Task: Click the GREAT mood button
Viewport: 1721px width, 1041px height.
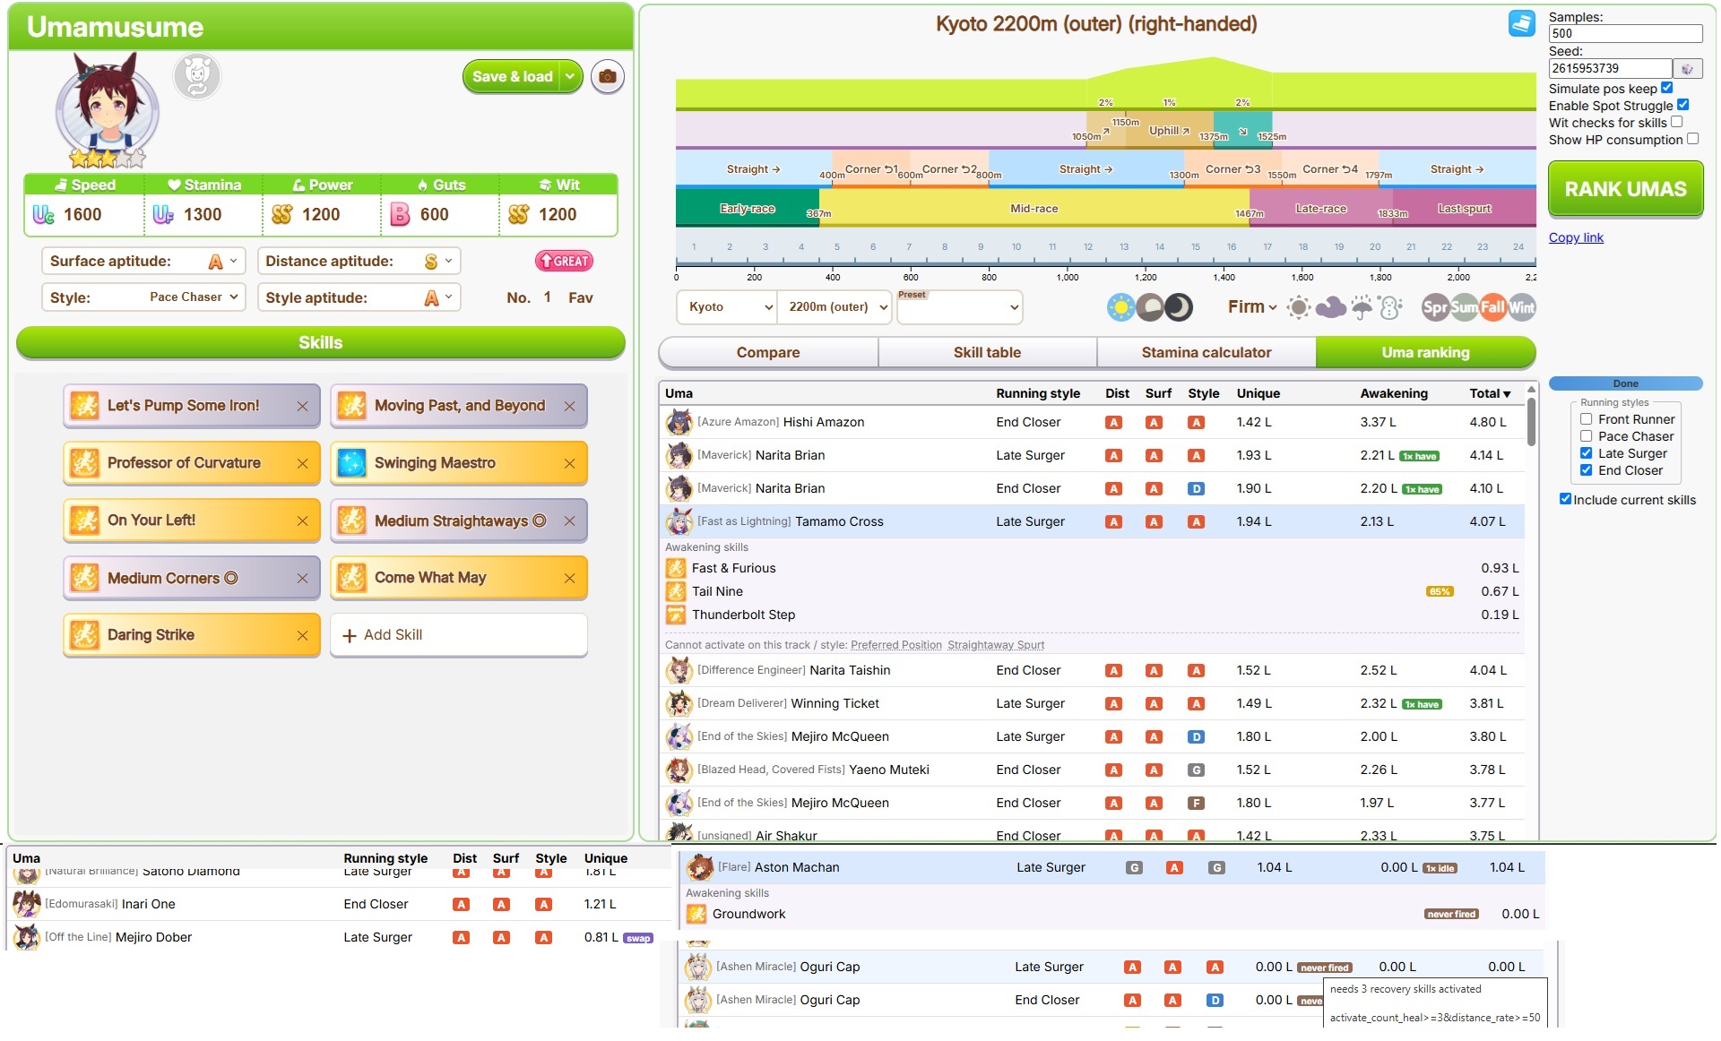Action: coord(564,262)
